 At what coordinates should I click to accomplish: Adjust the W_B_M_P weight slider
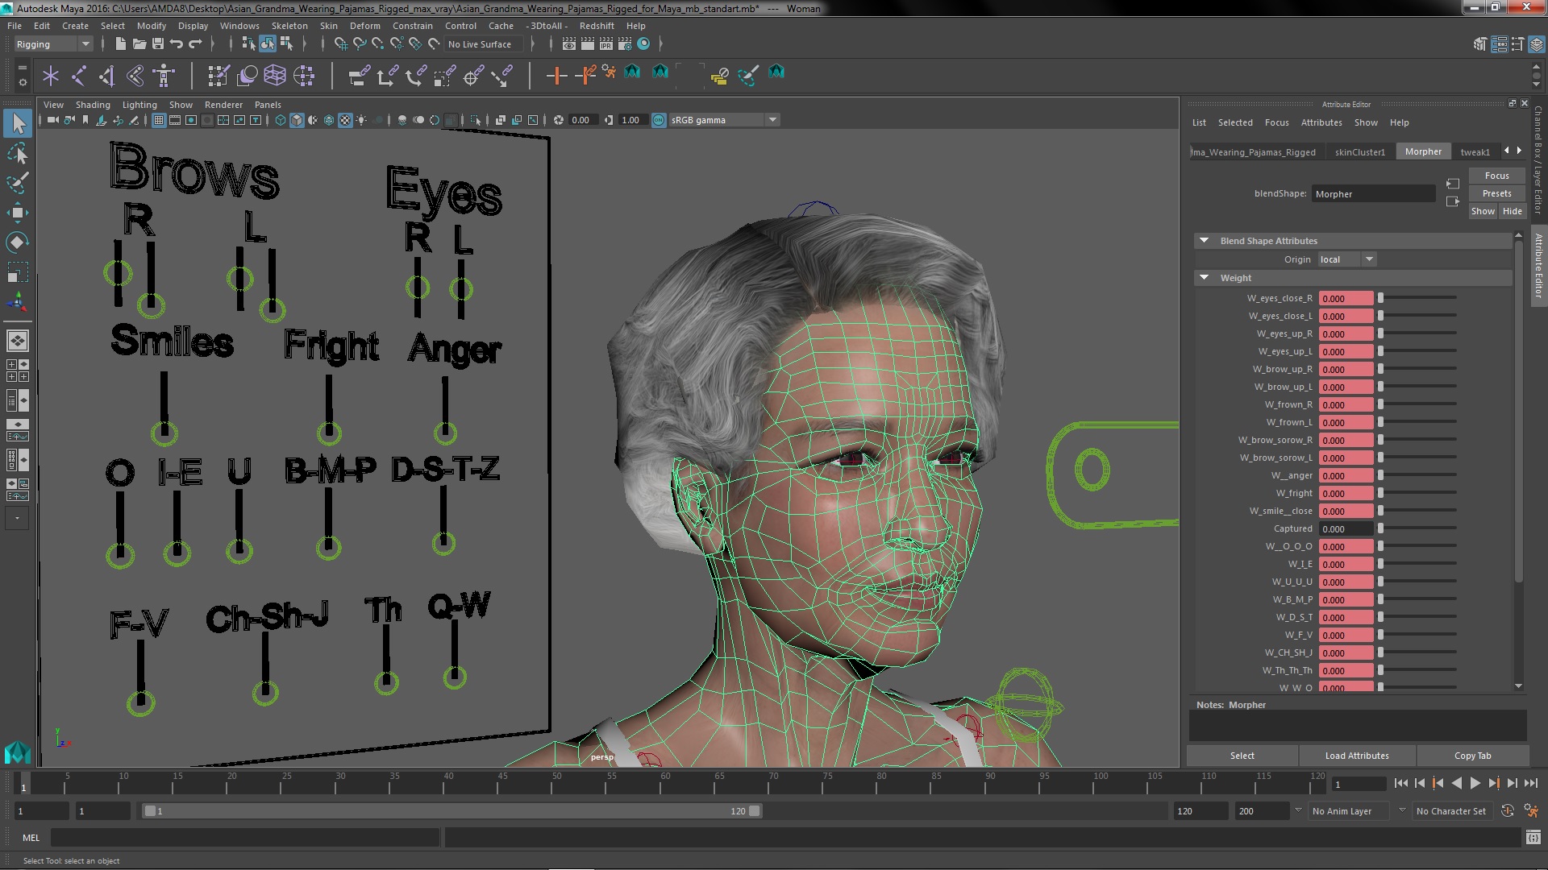click(x=1417, y=599)
